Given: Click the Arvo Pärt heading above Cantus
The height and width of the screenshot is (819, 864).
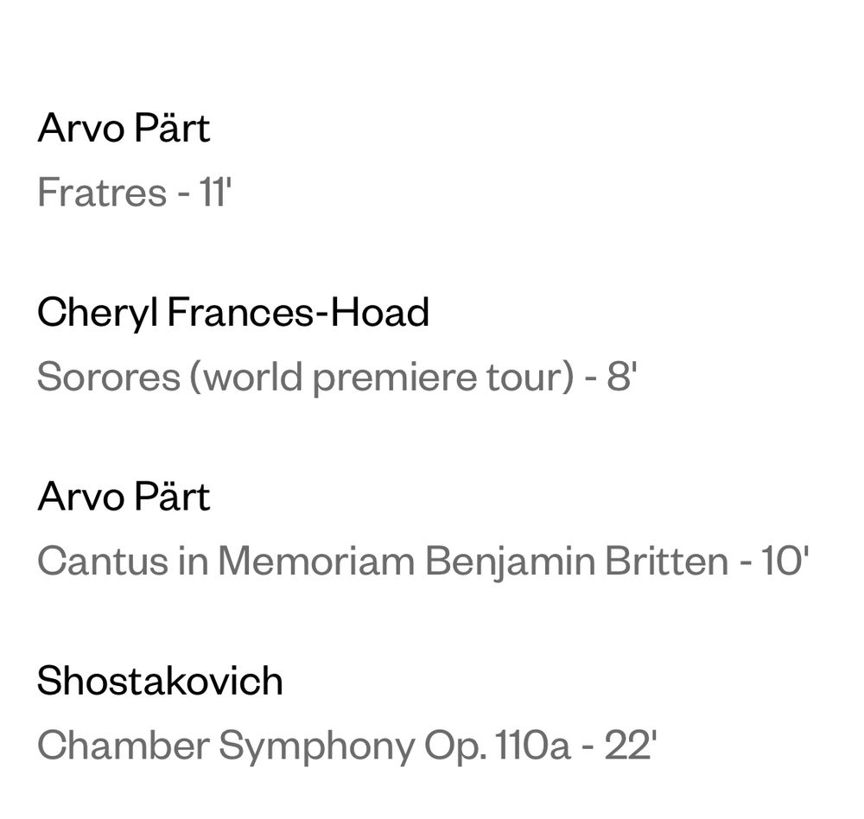Looking at the screenshot, I should (x=124, y=496).
